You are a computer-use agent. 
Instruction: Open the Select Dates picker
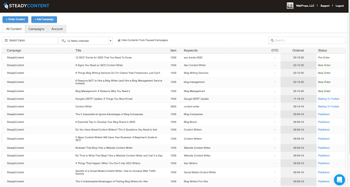[30, 41]
